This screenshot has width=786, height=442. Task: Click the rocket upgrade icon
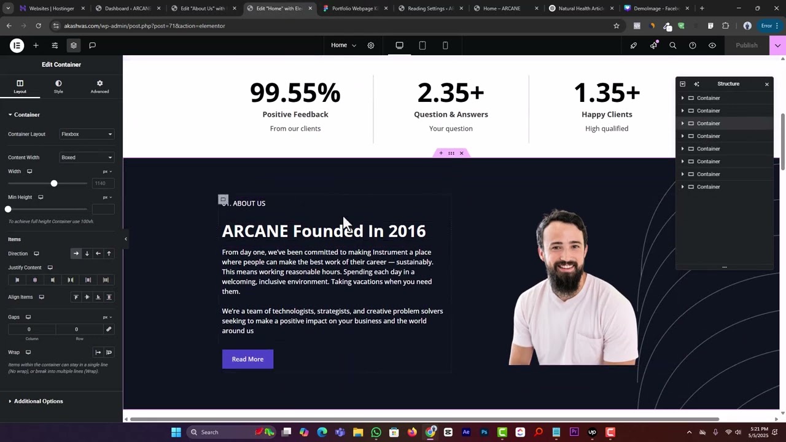click(x=634, y=45)
